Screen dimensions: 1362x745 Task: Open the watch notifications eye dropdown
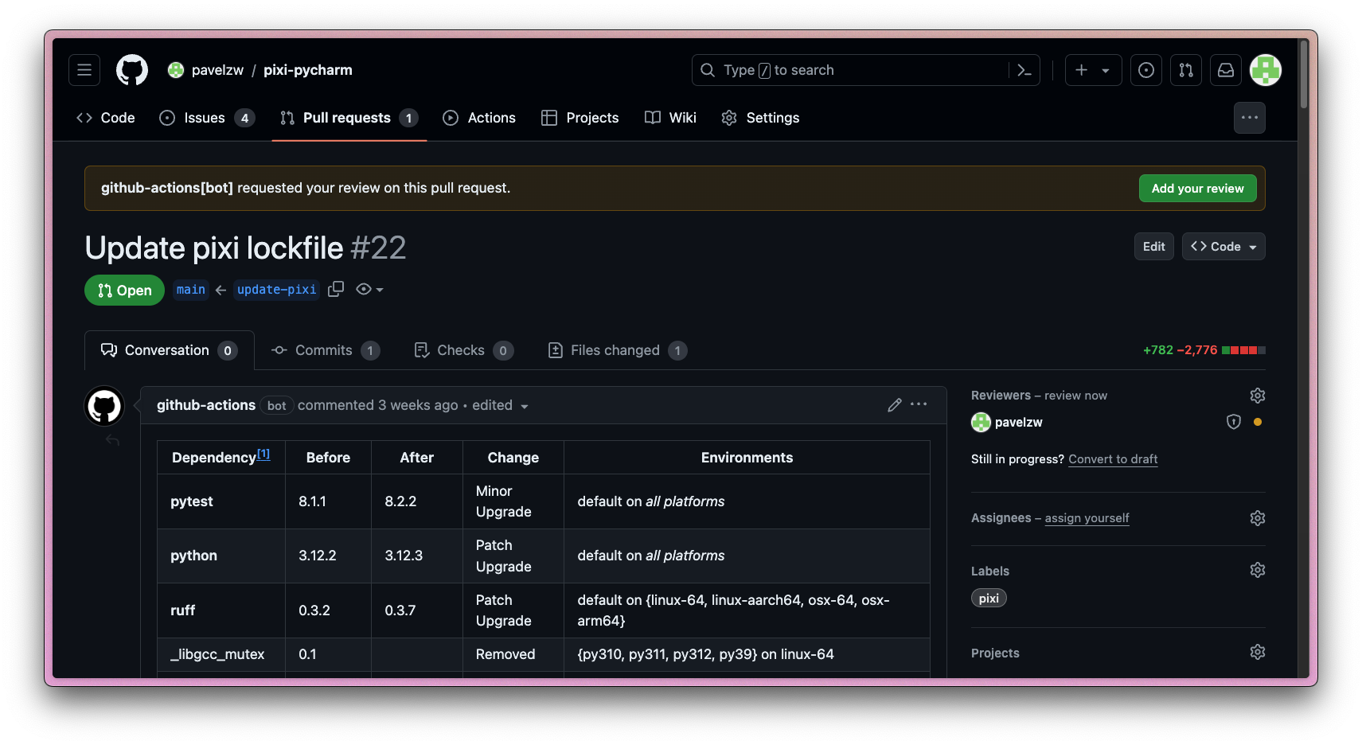tap(369, 289)
